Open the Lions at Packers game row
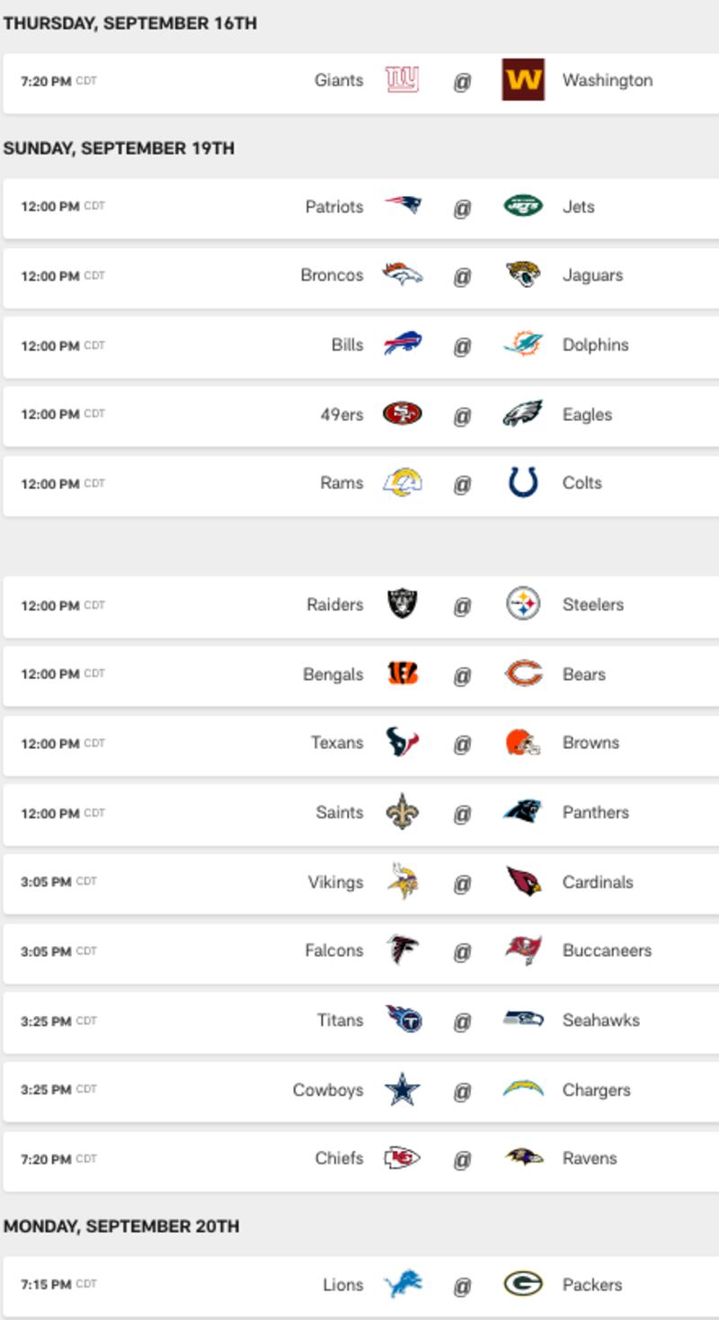Screen dimensions: 719x1320 360,1285
